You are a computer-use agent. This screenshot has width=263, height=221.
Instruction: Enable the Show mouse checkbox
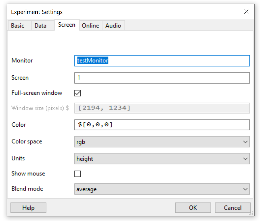pyautogui.click(x=78, y=174)
